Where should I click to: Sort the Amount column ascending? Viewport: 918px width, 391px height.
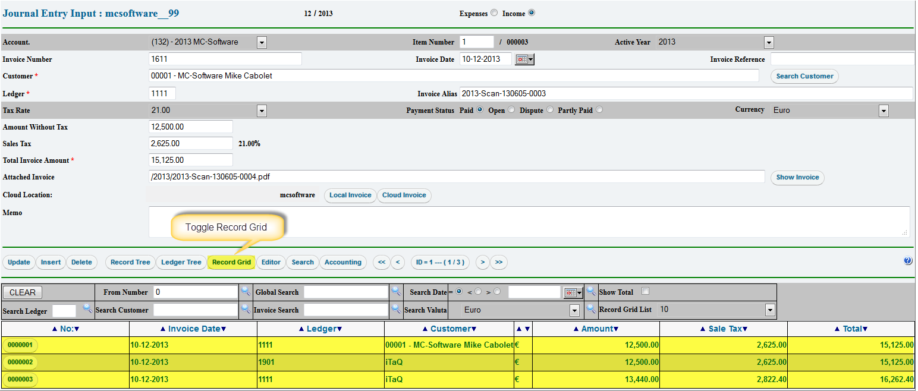pos(576,329)
